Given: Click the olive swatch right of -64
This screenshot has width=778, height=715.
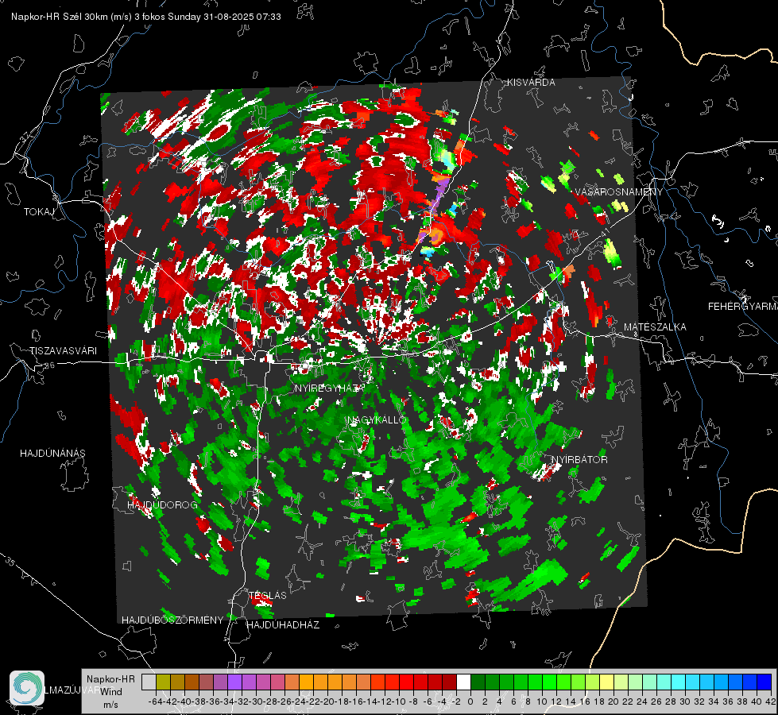Looking at the screenshot, I should tap(163, 682).
